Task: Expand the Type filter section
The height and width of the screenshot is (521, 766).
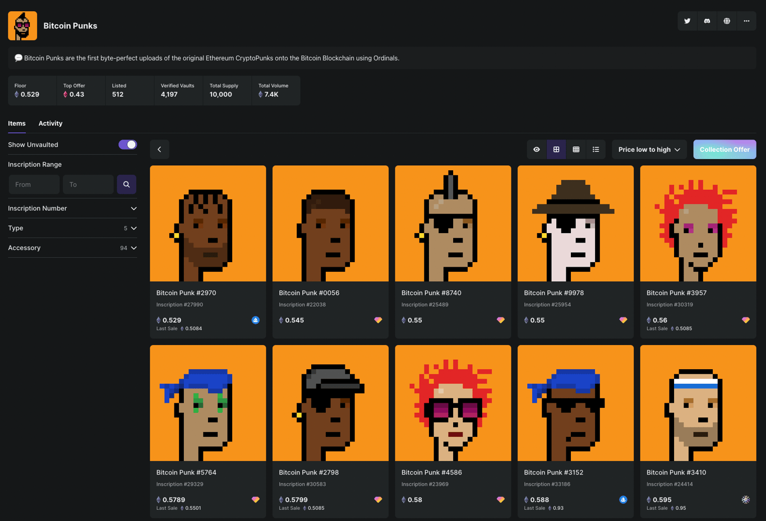Action: click(72, 228)
